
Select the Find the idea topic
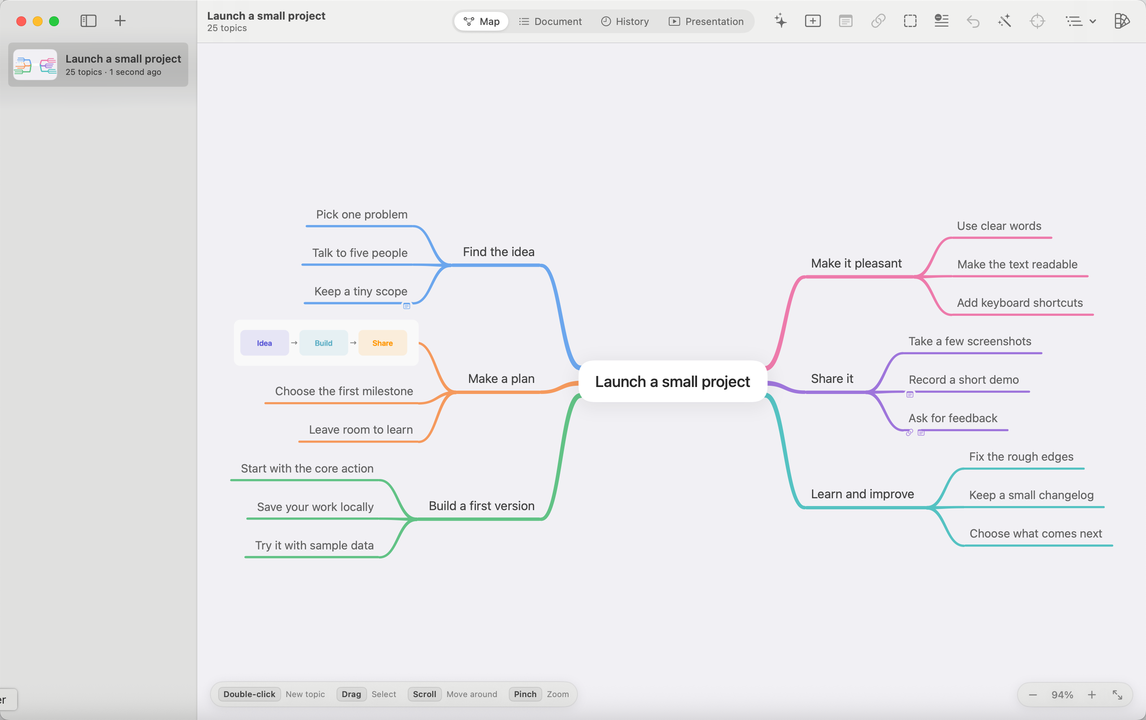tap(498, 252)
